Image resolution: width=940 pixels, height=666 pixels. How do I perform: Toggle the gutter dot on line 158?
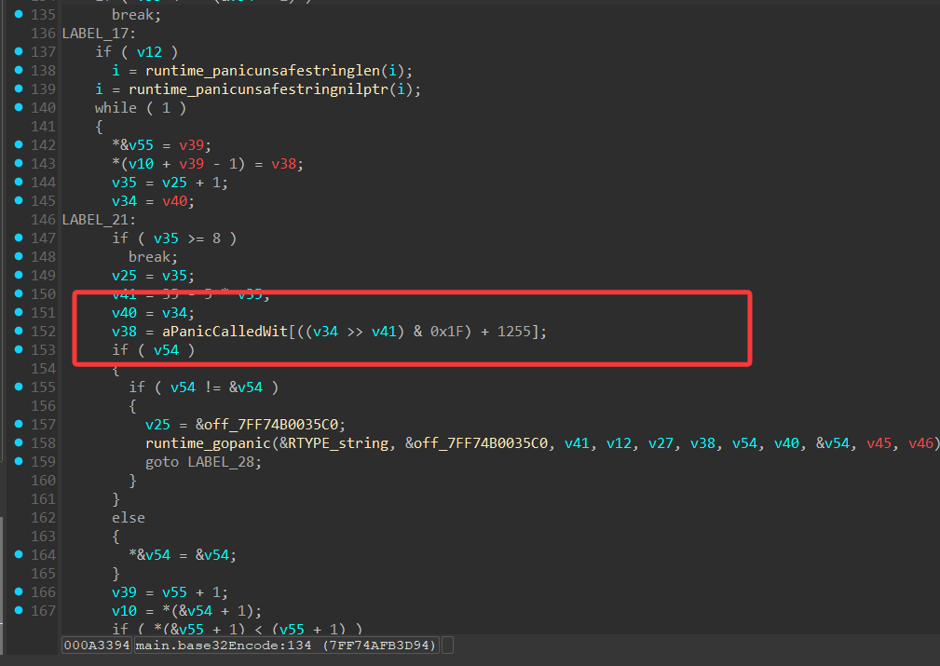point(19,443)
